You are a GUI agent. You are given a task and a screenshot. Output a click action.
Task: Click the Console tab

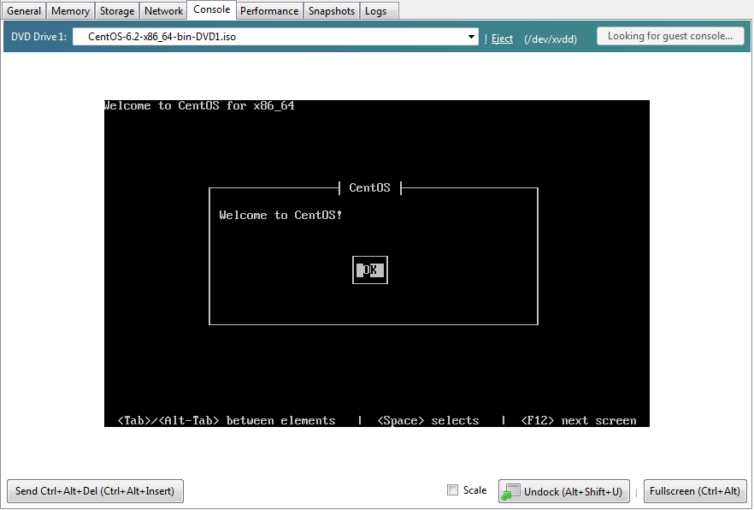point(212,9)
